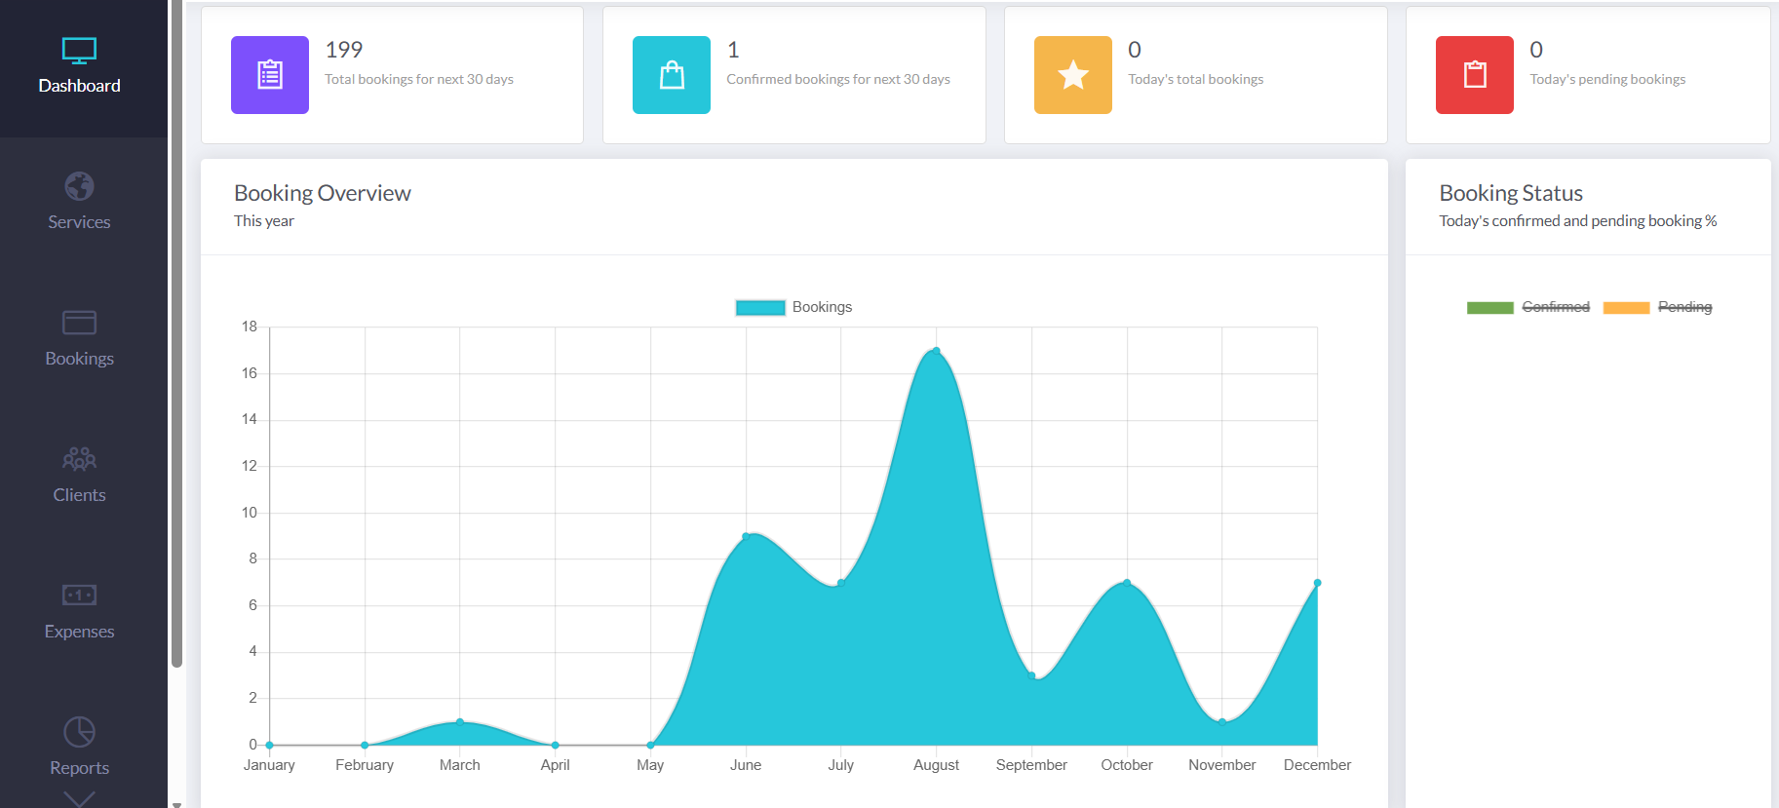The image size is (1779, 808).
Task: Open the Clients menu label
Action: 79,495
